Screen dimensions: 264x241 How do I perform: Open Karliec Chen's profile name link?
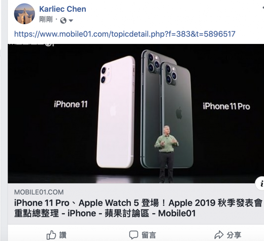click(x=63, y=9)
